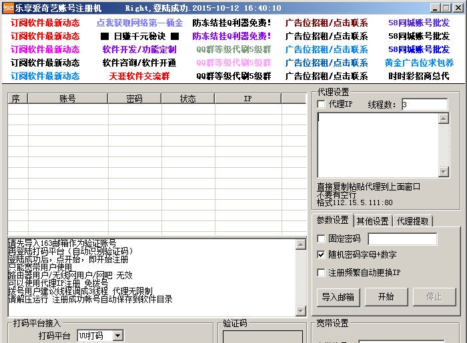This screenshot has height=343, width=467.
Task: Open the 时时彩招商总代 link
Action: click(419, 76)
